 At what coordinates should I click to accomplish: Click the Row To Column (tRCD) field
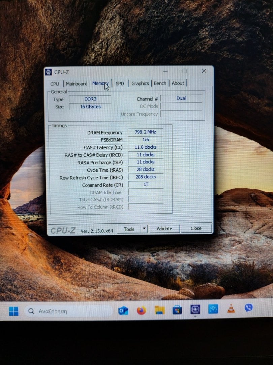[146, 207]
